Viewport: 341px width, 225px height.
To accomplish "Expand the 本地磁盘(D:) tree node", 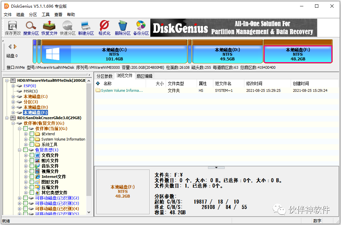I will point(13,107).
